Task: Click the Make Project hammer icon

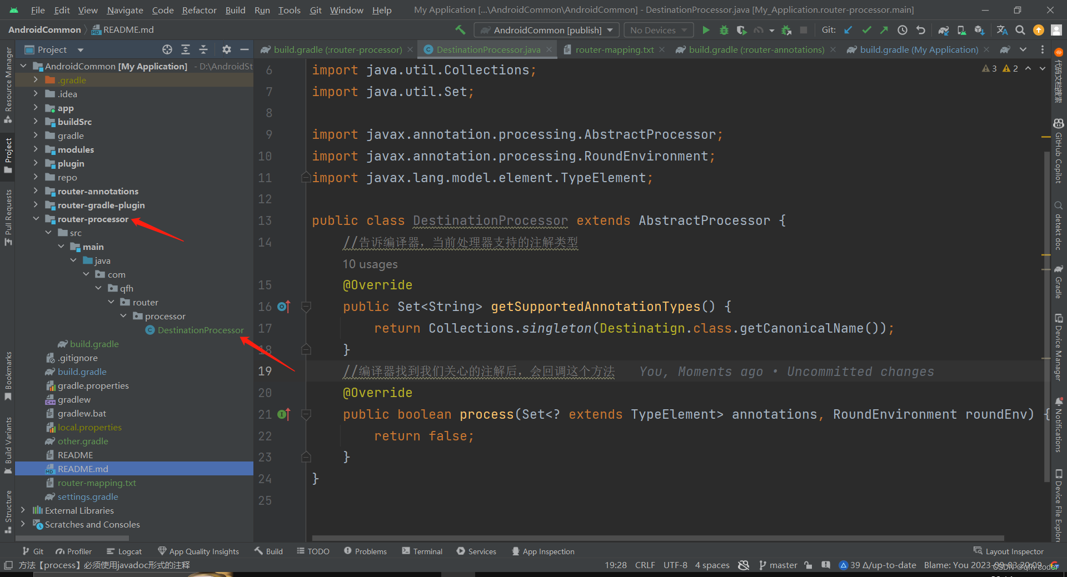Action: point(460,30)
